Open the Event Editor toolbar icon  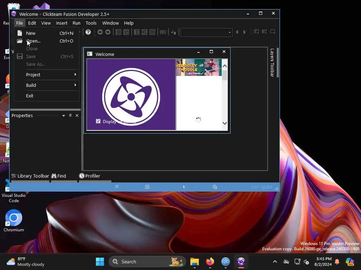(x=144, y=32)
